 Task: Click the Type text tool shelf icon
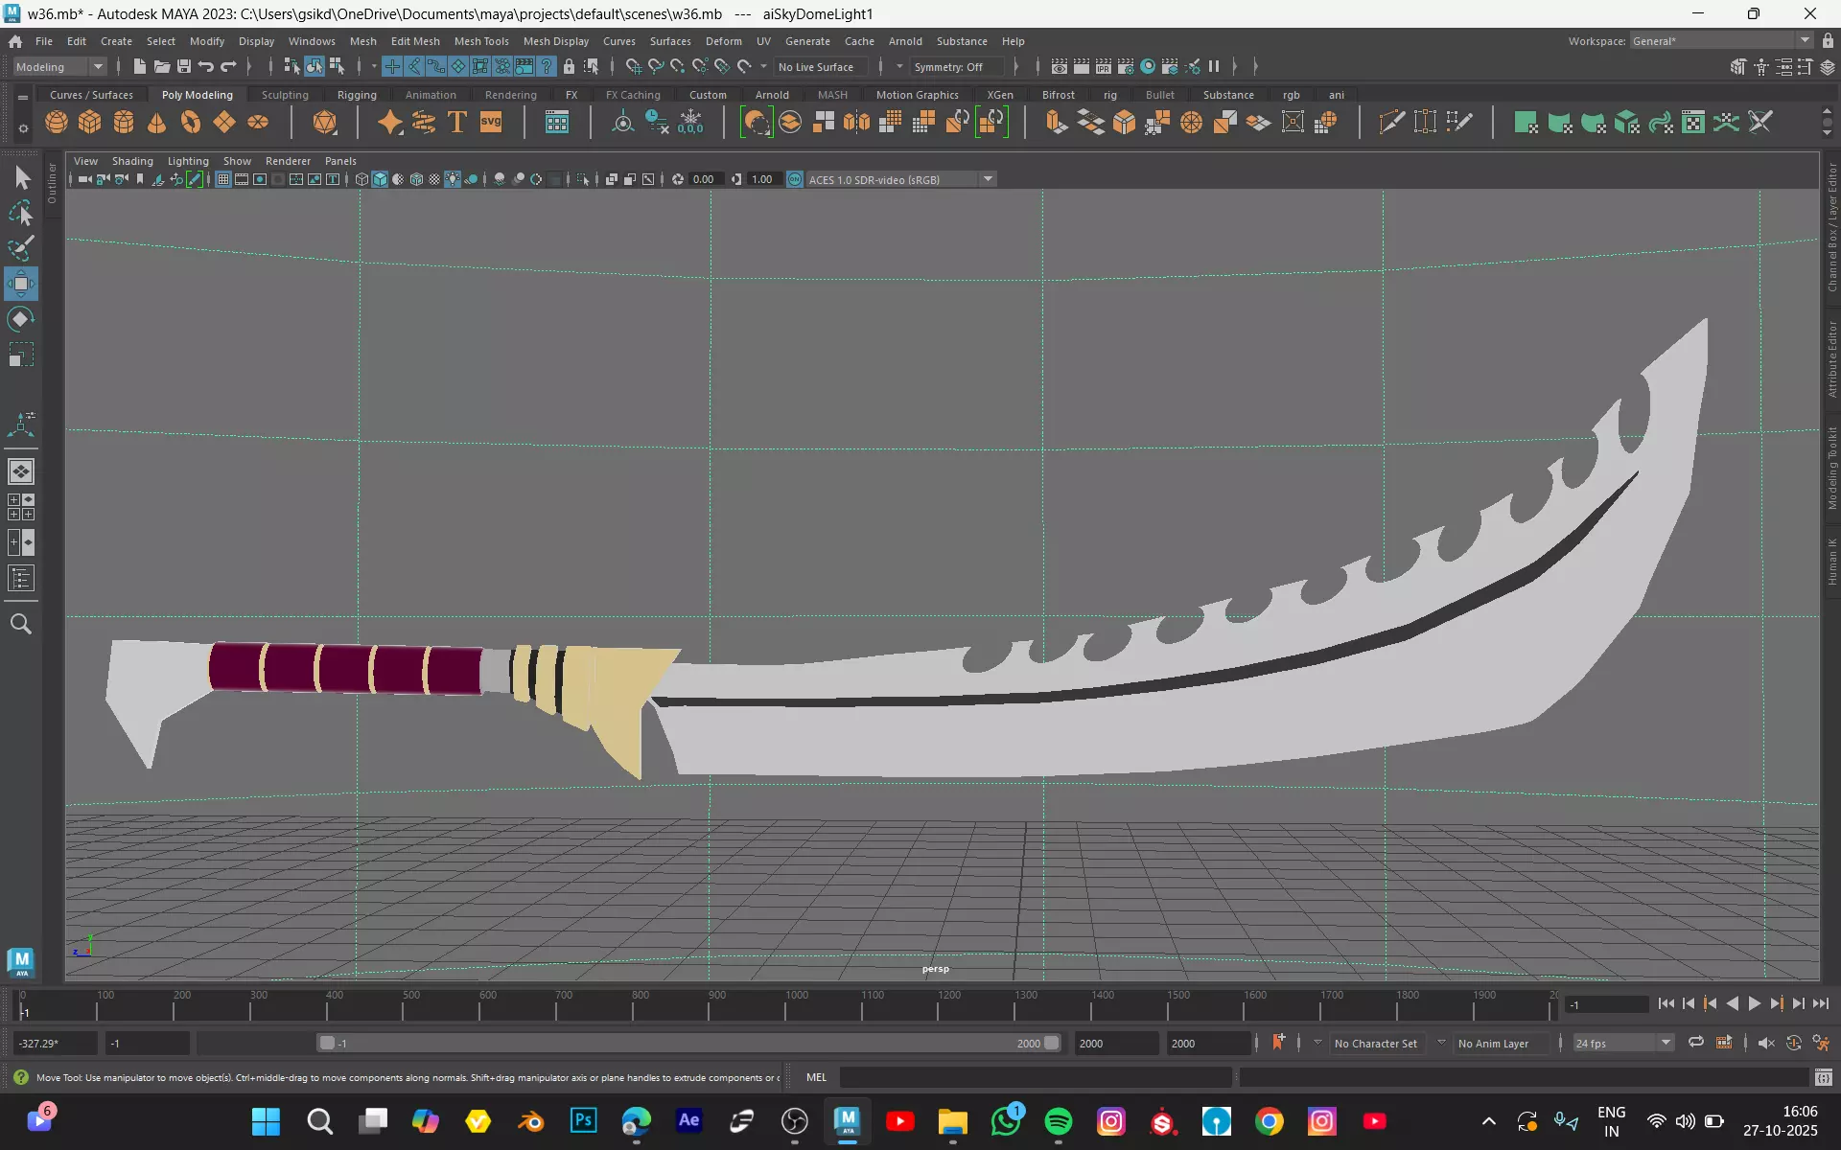click(x=457, y=123)
